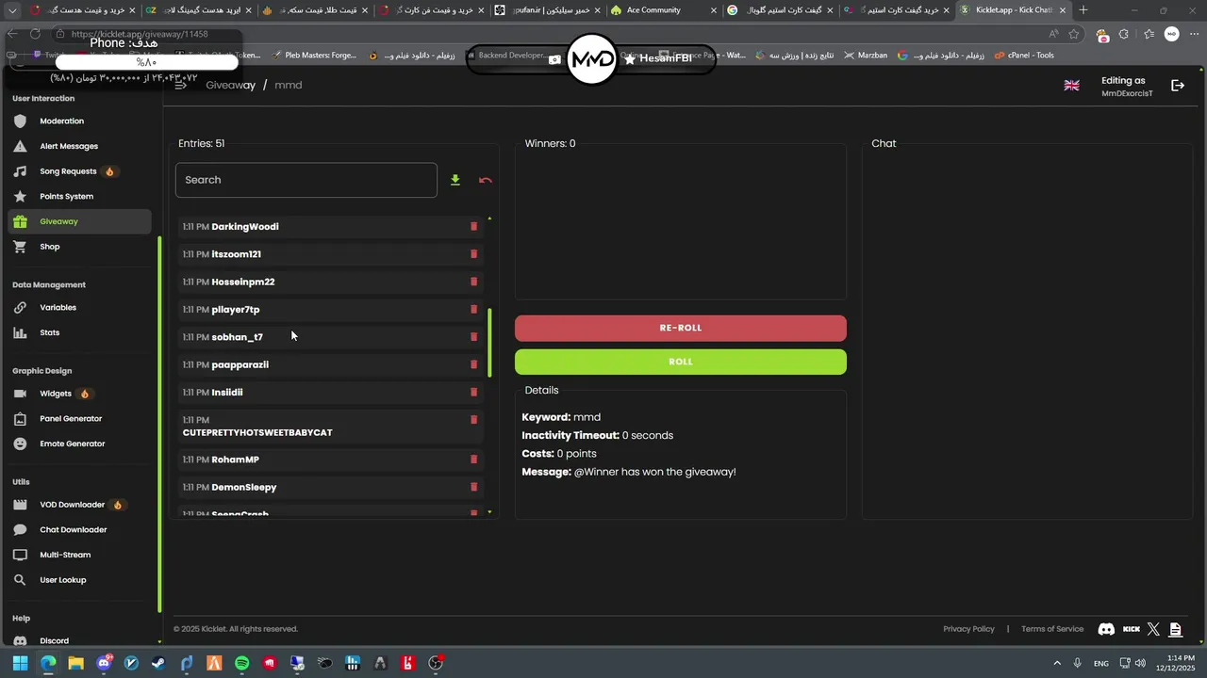
Task: Open the Windows Start menu
Action: click(20, 663)
